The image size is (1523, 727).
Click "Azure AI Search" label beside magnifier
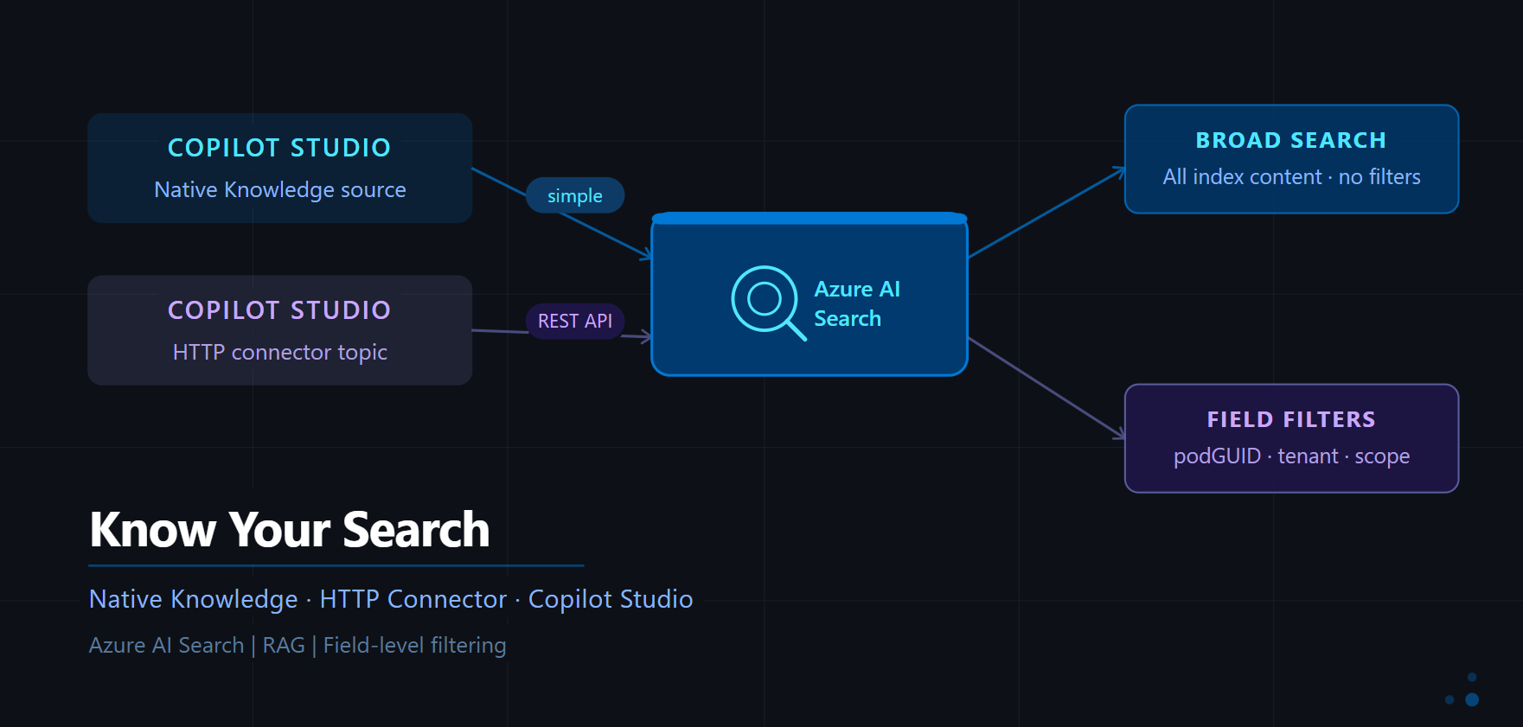click(x=856, y=303)
